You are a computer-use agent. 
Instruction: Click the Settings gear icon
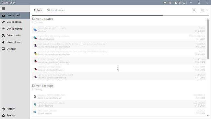pos(3,116)
